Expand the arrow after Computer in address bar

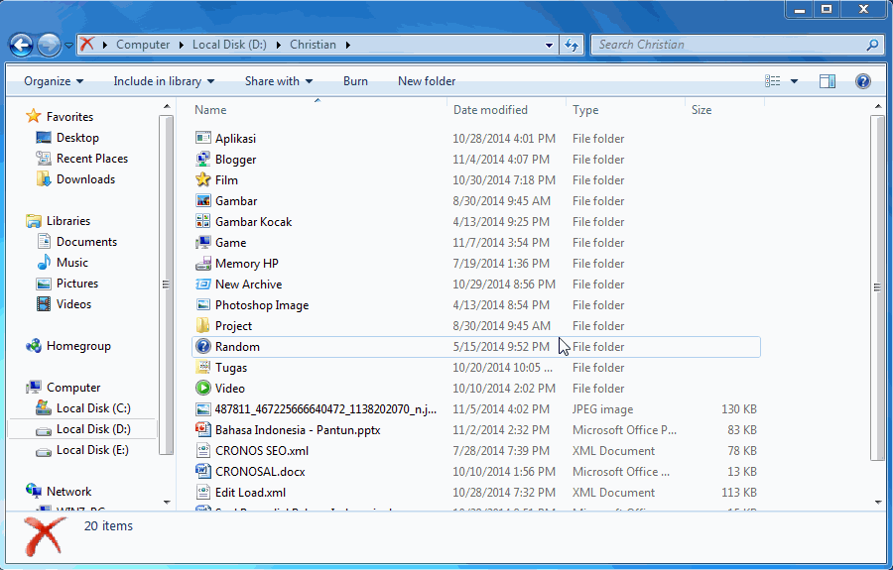(182, 45)
